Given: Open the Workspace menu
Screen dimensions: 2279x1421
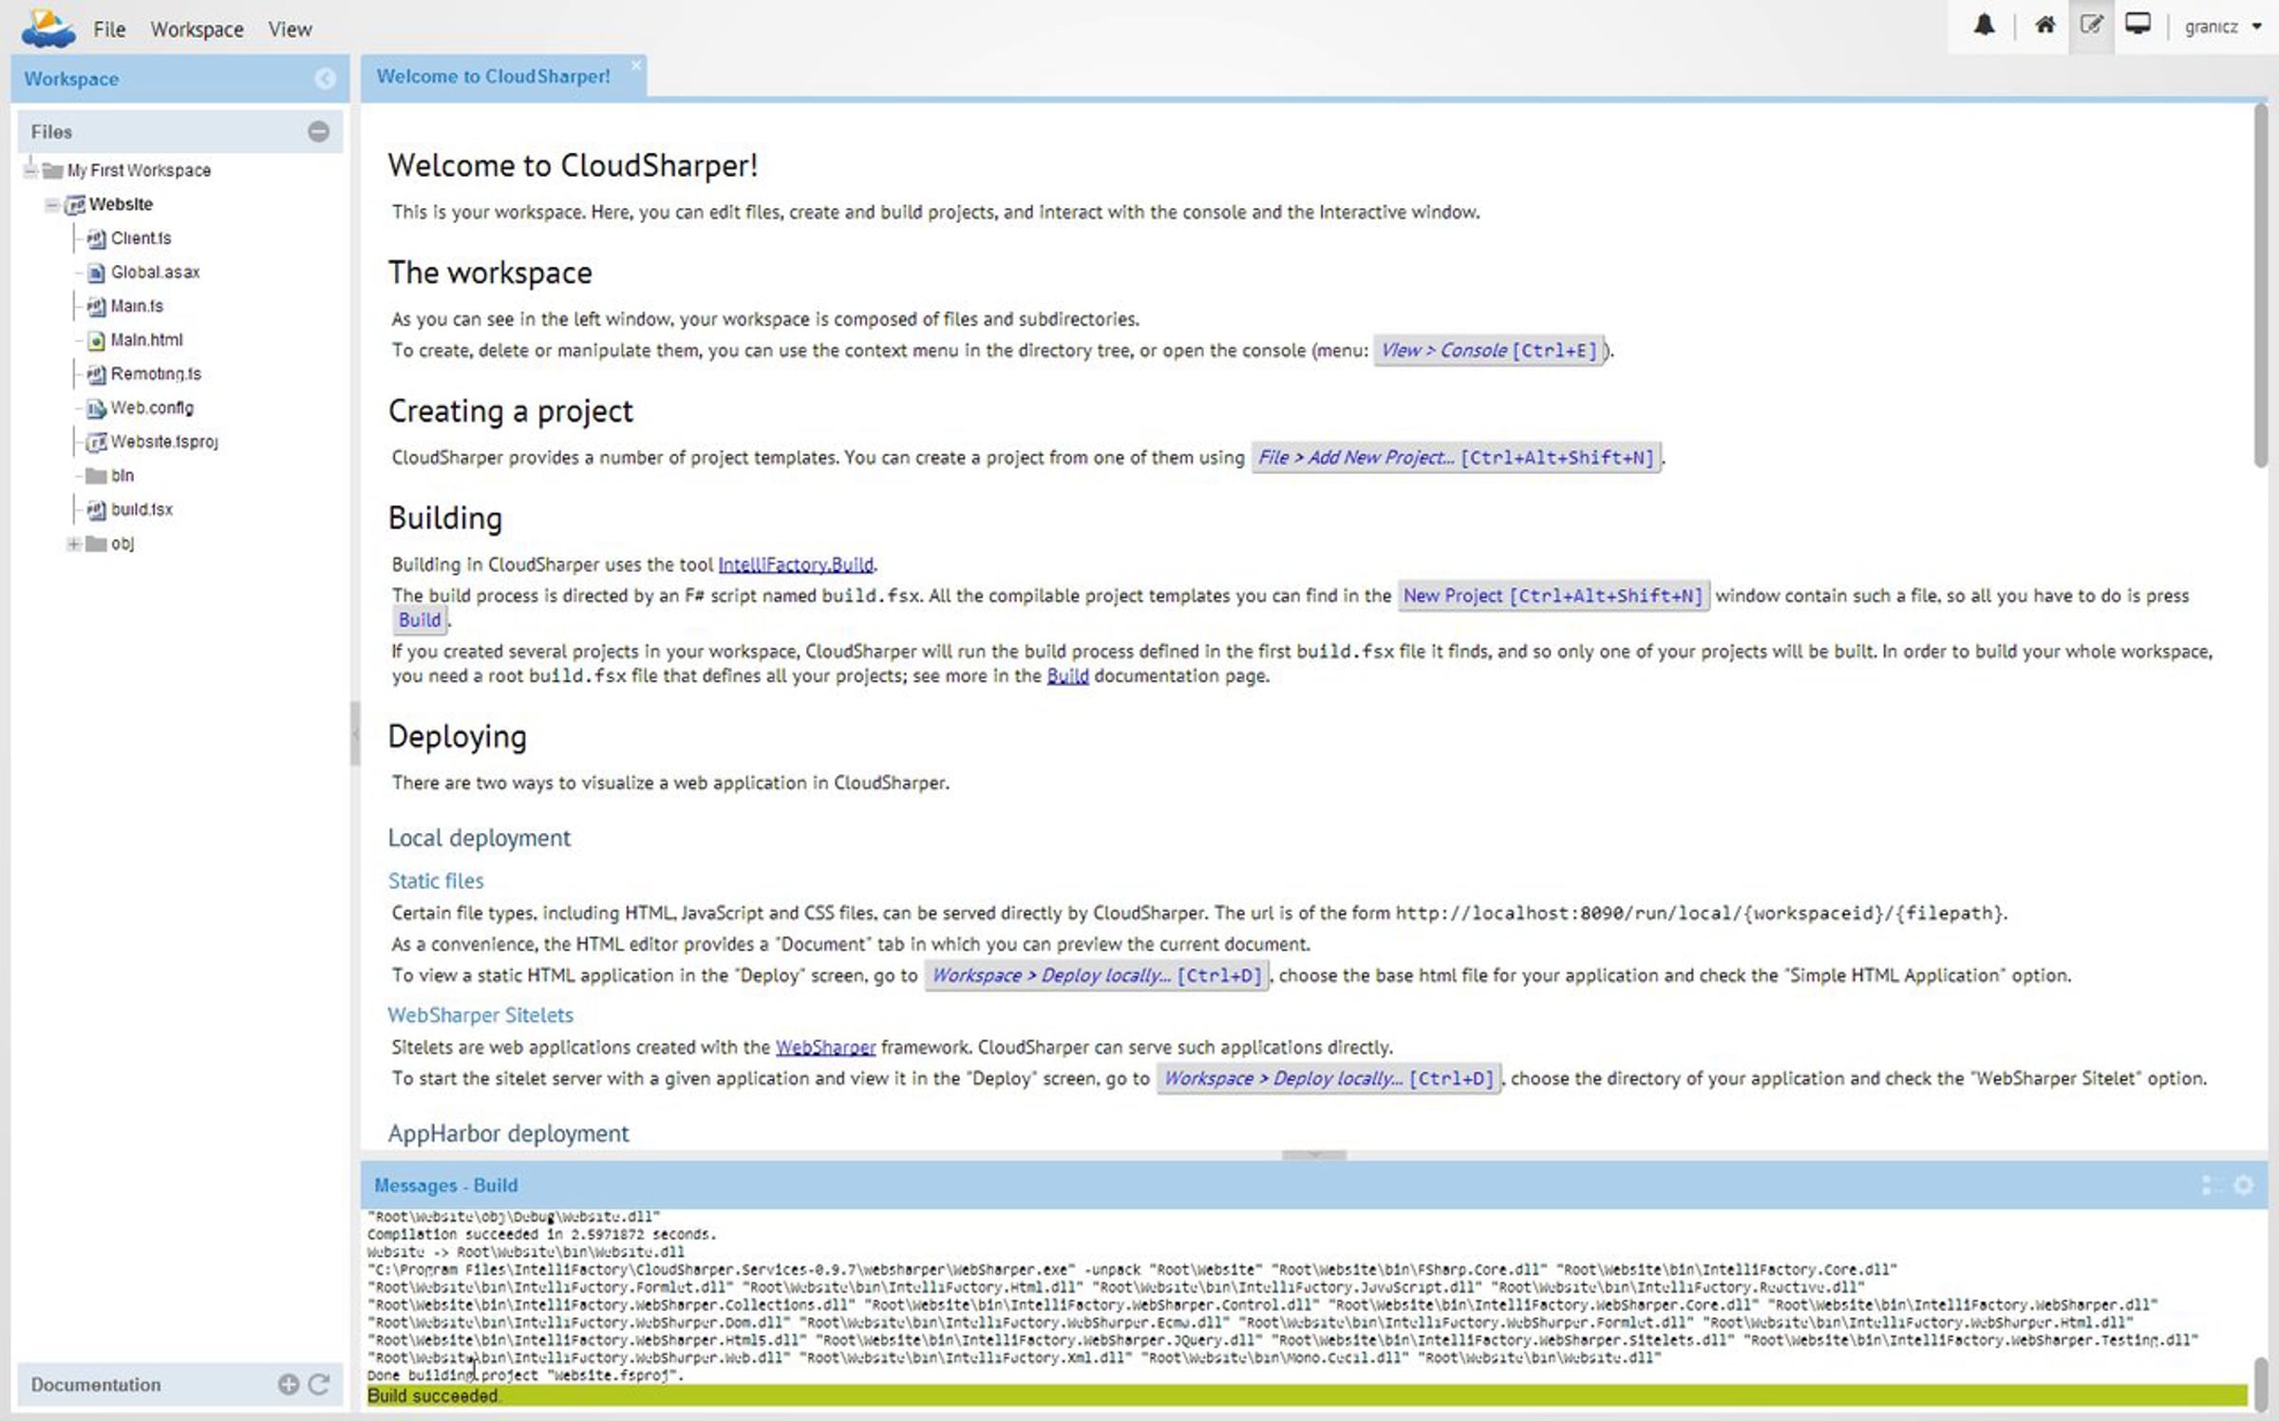Looking at the screenshot, I should pyautogui.click(x=197, y=29).
